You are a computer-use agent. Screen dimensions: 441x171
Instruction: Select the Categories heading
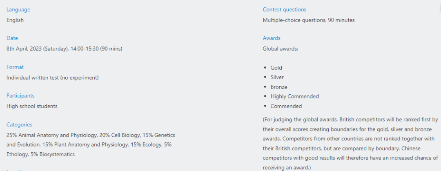20,124
